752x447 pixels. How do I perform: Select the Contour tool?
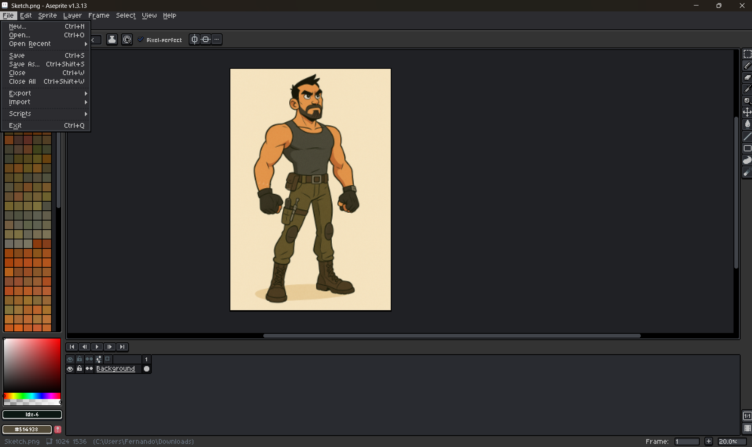[747, 160]
